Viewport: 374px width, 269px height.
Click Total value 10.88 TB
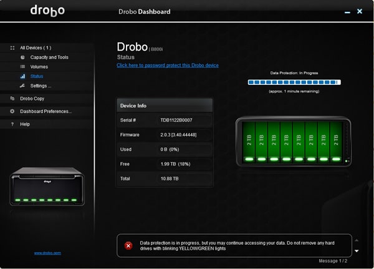(x=170, y=179)
